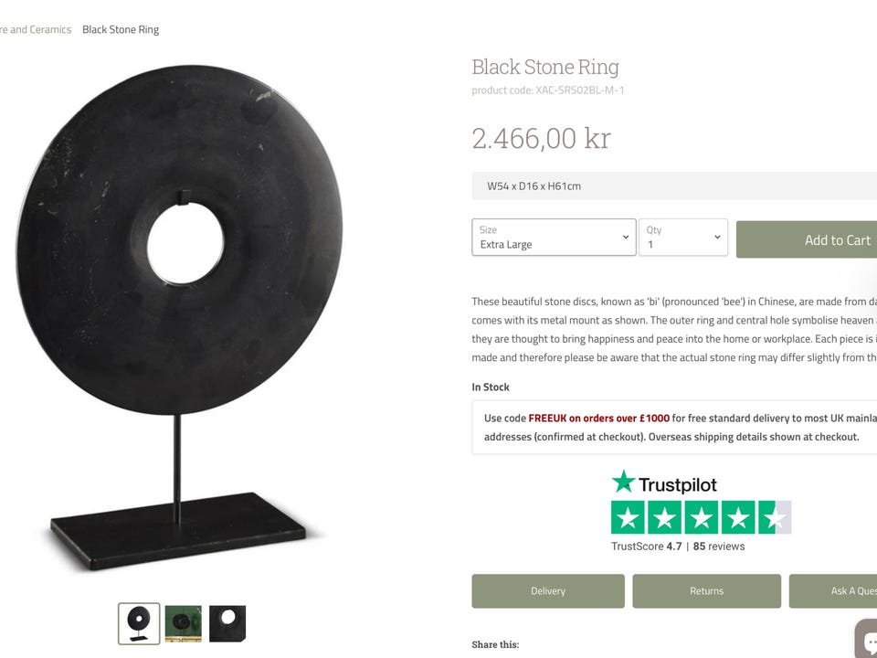The width and height of the screenshot is (877, 658).
Task: Open the Returns information button
Action: pyautogui.click(x=706, y=591)
